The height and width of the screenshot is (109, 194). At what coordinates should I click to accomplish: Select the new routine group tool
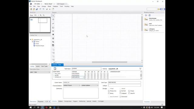[x=53, y=45]
